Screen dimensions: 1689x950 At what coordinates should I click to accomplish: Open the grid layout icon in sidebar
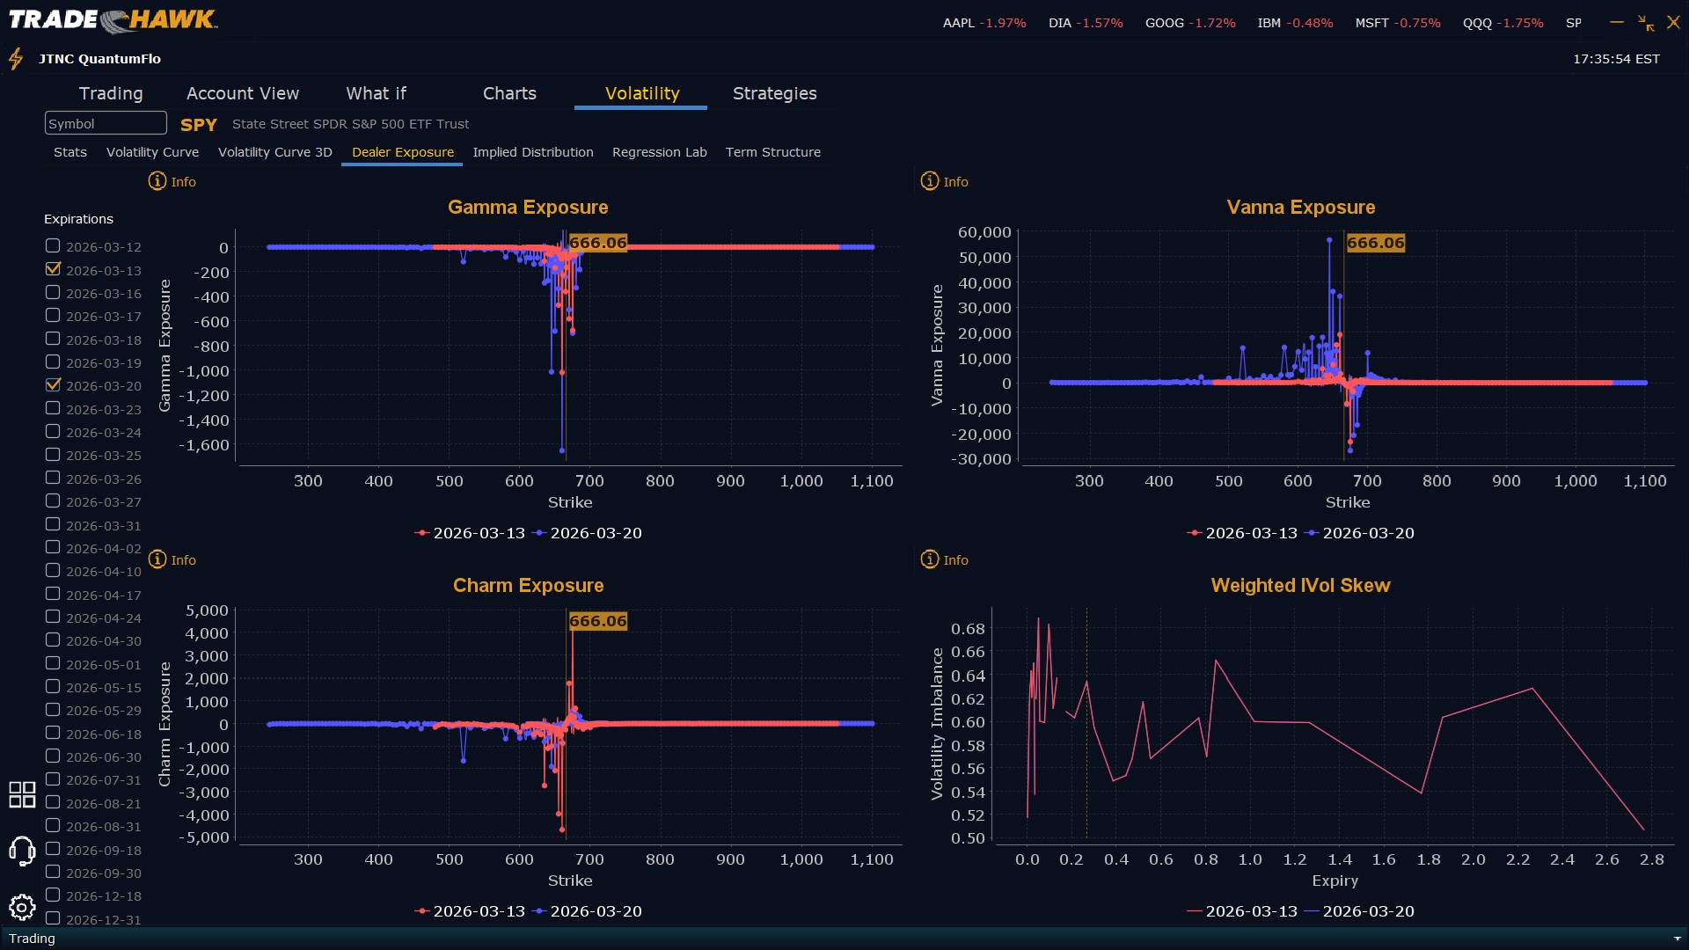coord(22,794)
